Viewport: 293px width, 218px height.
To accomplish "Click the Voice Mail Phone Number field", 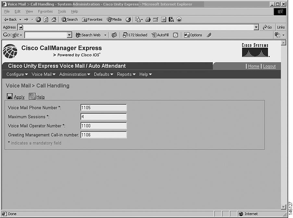I will click(x=104, y=108).
